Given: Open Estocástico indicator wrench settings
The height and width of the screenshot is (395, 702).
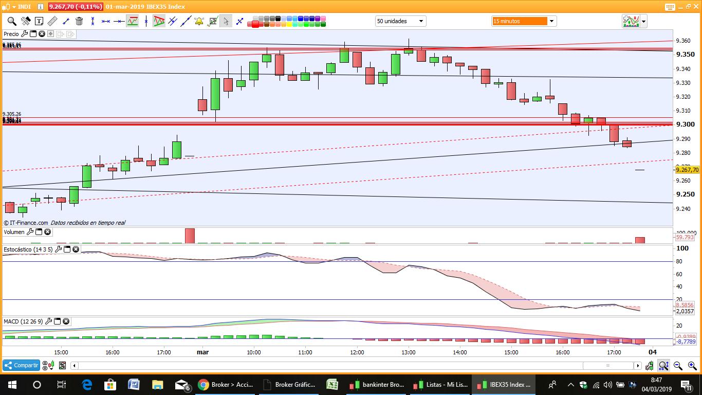Looking at the screenshot, I should [x=58, y=249].
